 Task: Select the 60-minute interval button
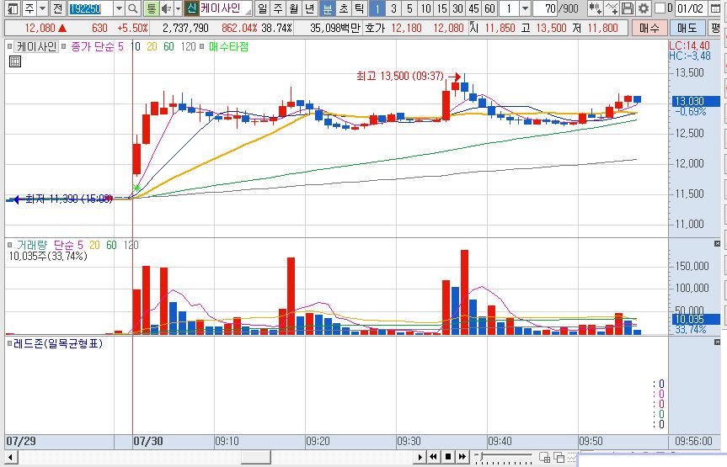[490, 8]
